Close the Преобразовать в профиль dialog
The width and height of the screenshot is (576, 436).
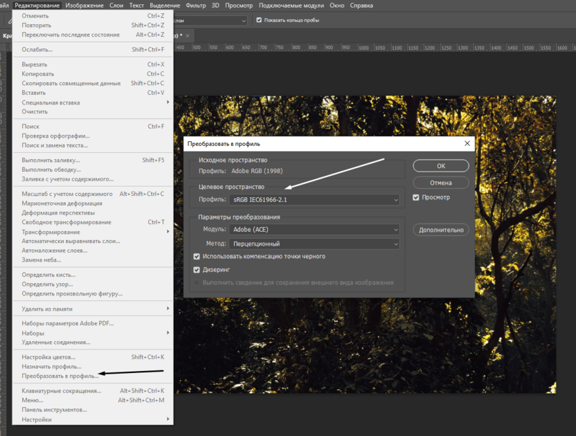click(x=467, y=144)
